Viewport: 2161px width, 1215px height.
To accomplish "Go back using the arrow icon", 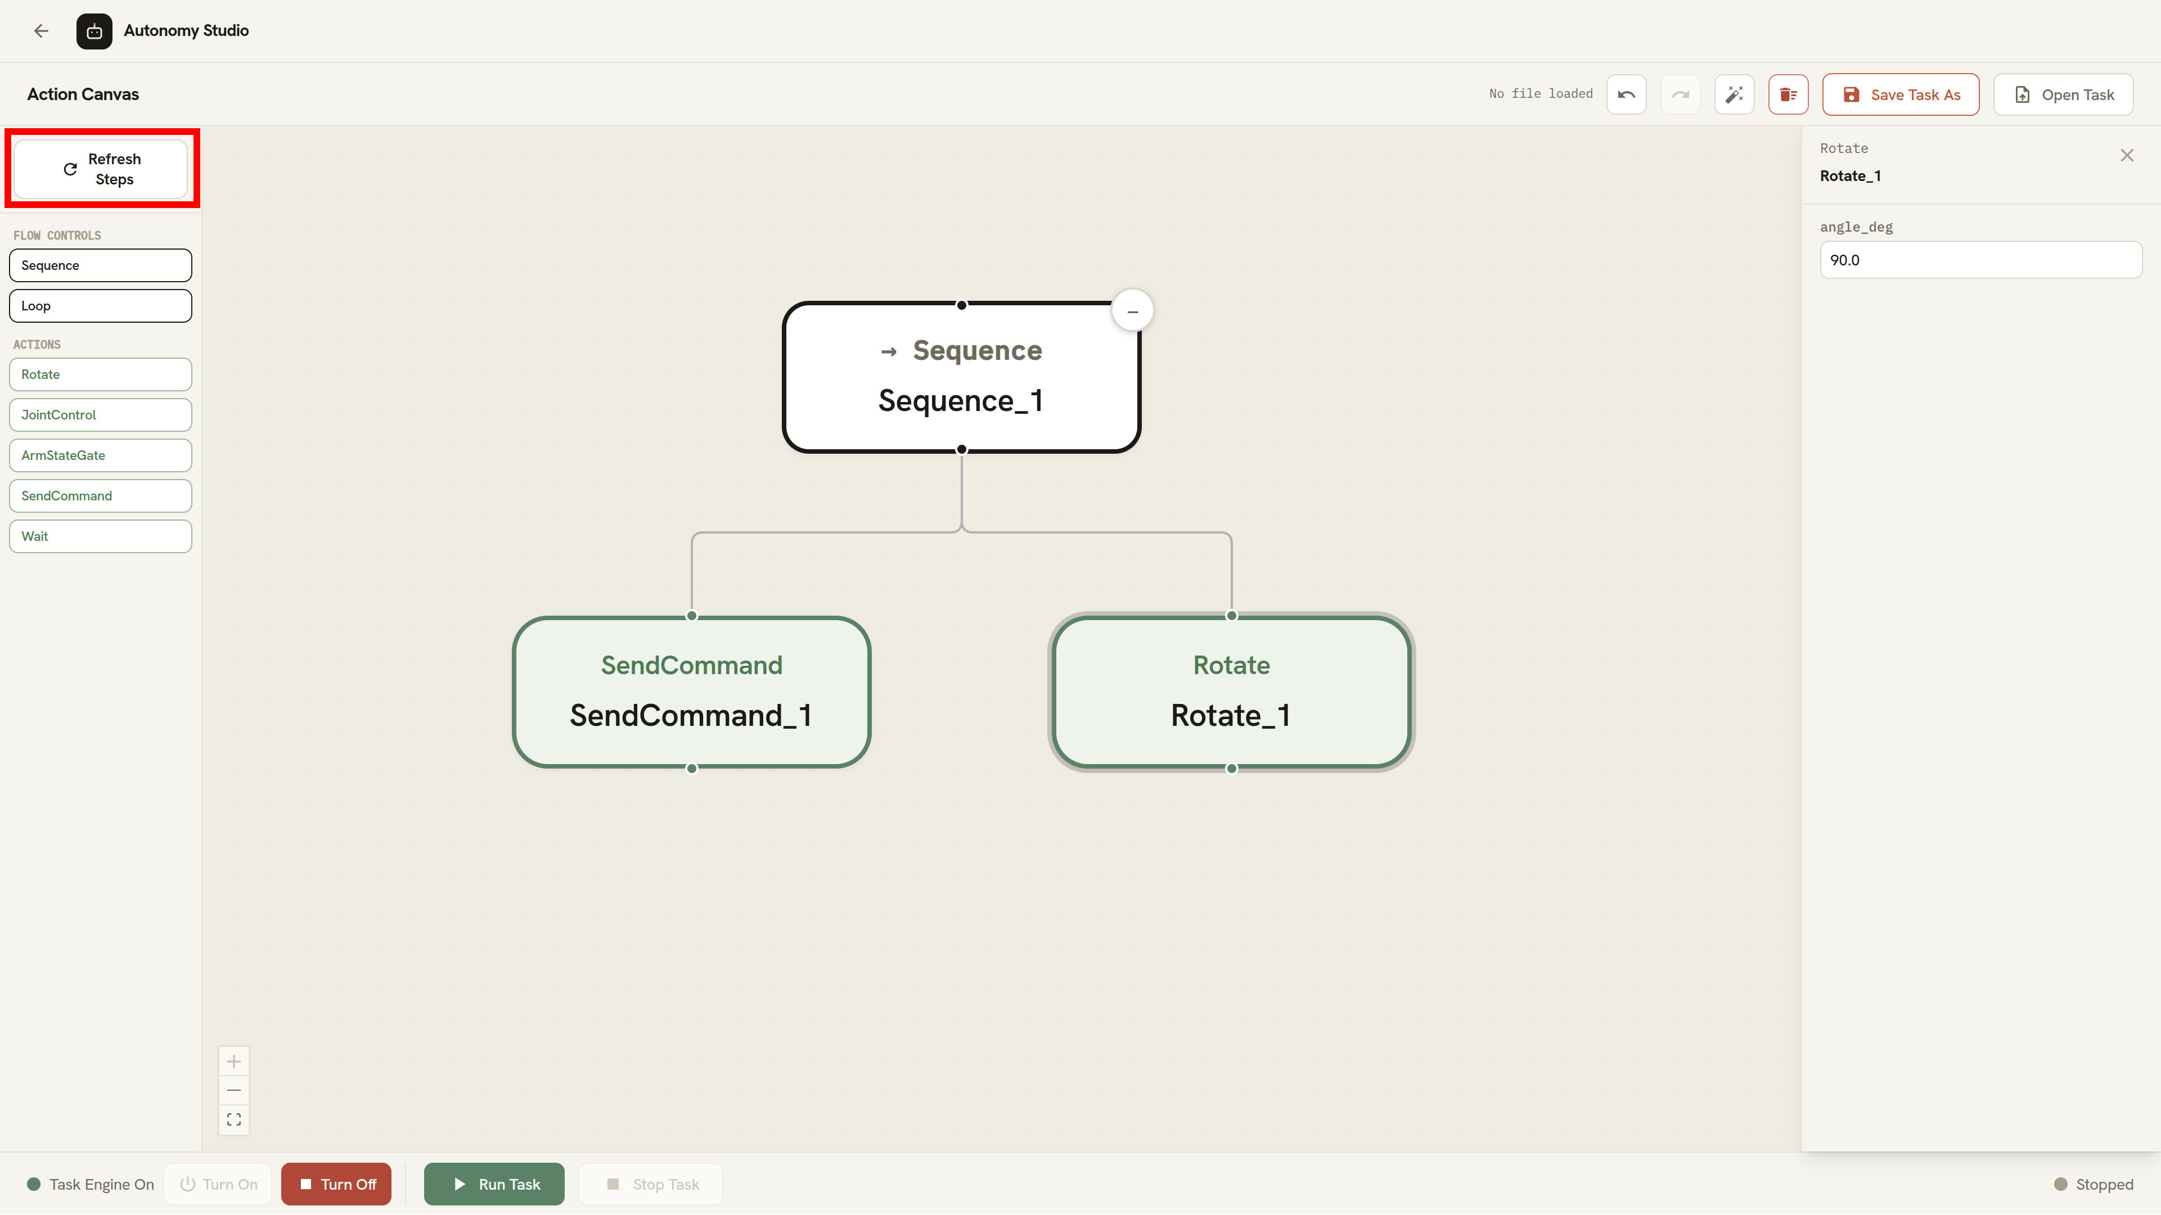I will [41, 31].
